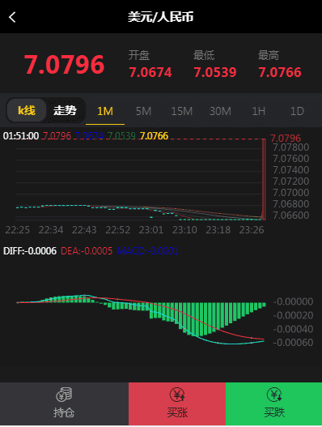This screenshot has width=322, height=427.
Task: Click the 美元/人民币 title
Action: pyautogui.click(x=161, y=17)
